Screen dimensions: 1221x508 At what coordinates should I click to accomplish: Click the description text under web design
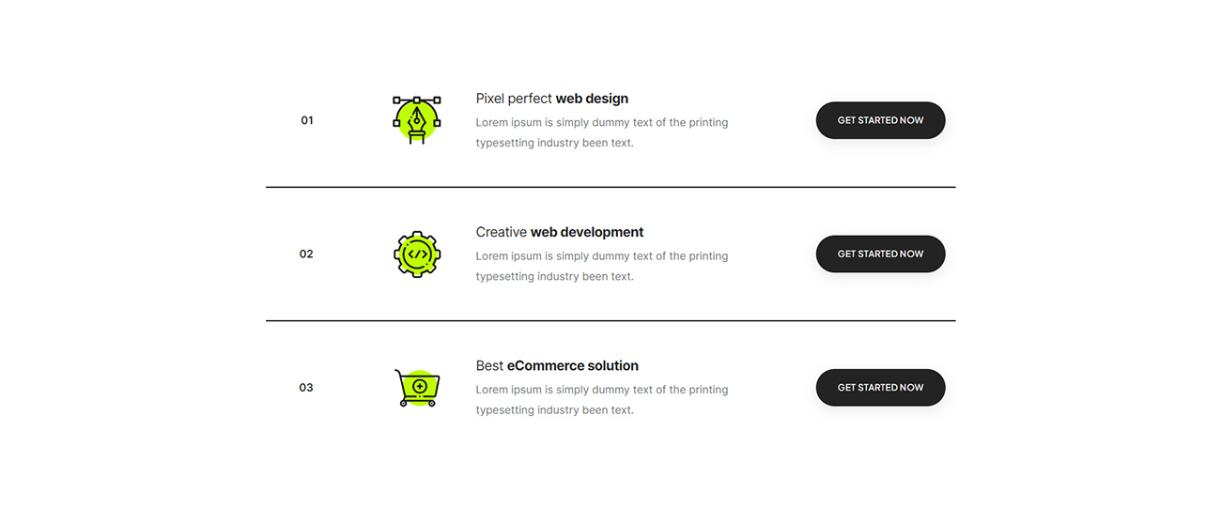pyautogui.click(x=601, y=132)
